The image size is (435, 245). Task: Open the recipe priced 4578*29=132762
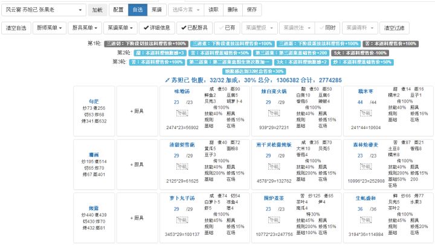(x=274, y=145)
